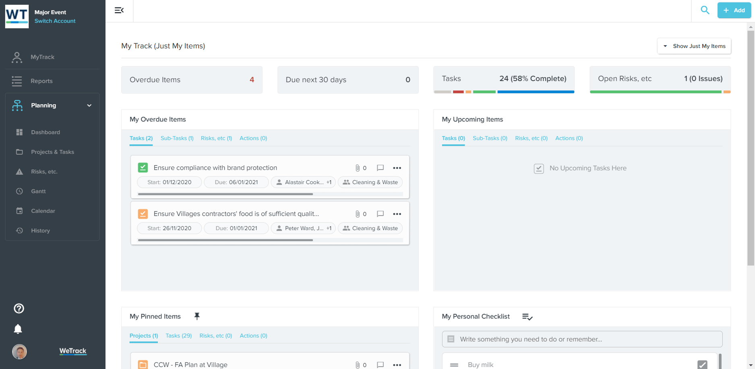Open the Show Just My Items dropdown
Screen dimensions: 755x369
tap(694, 46)
